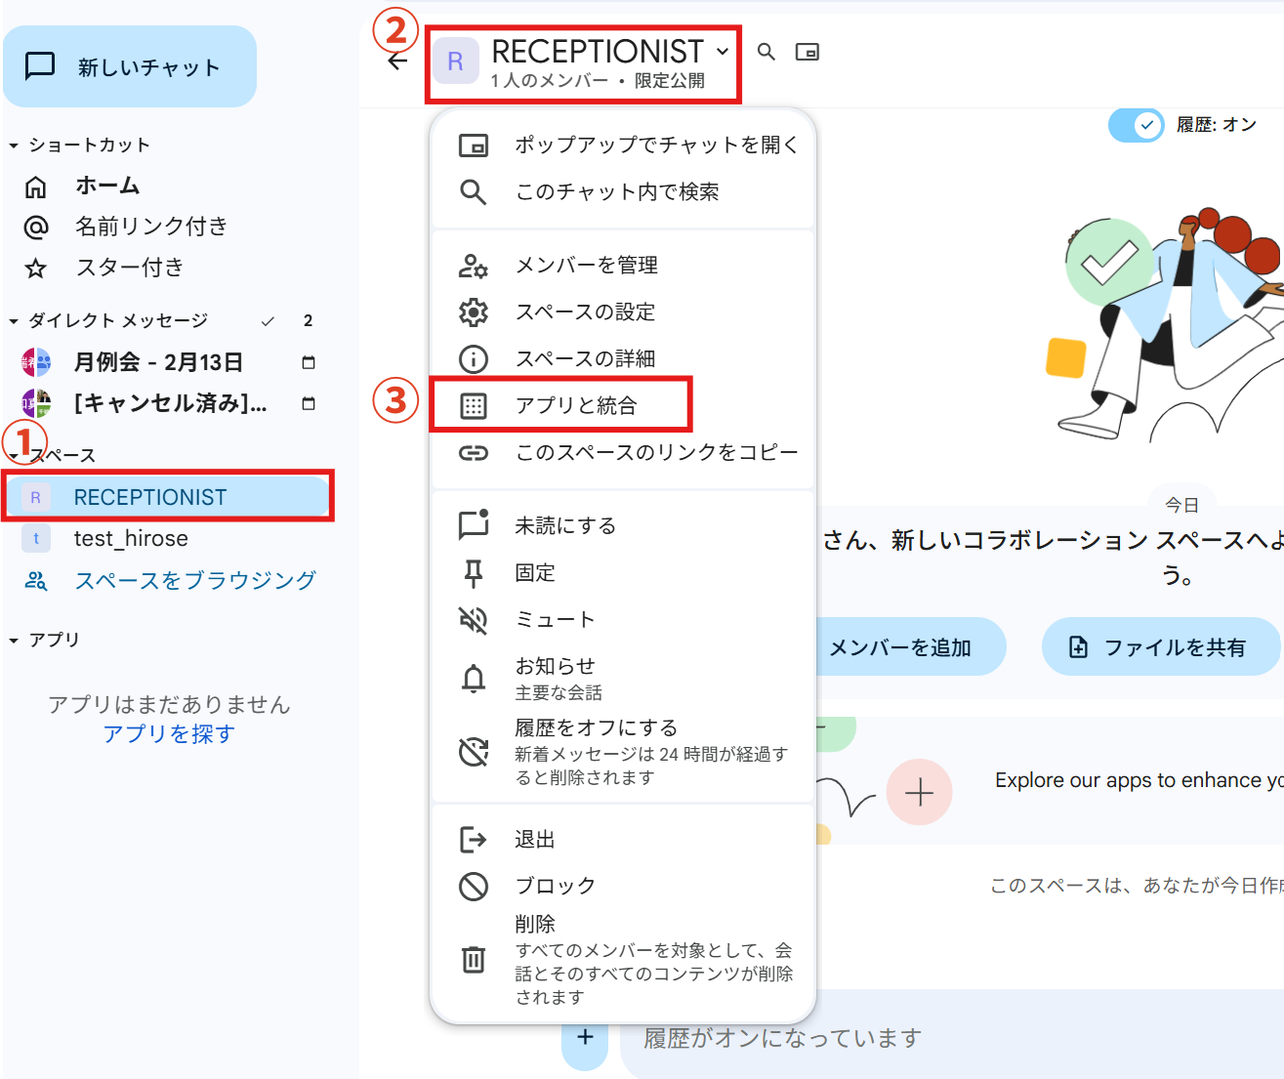The width and height of the screenshot is (1284, 1079).
Task: Open mentions (名前リンク付き) via the @ icon
Action: (x=36, y=228)
